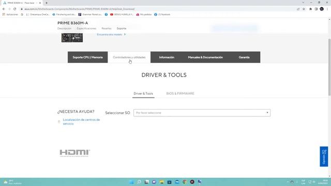This screenshot has height=186, width=331.
Task: Open the File sharing bookmark
Action: [x=64, y=14]
